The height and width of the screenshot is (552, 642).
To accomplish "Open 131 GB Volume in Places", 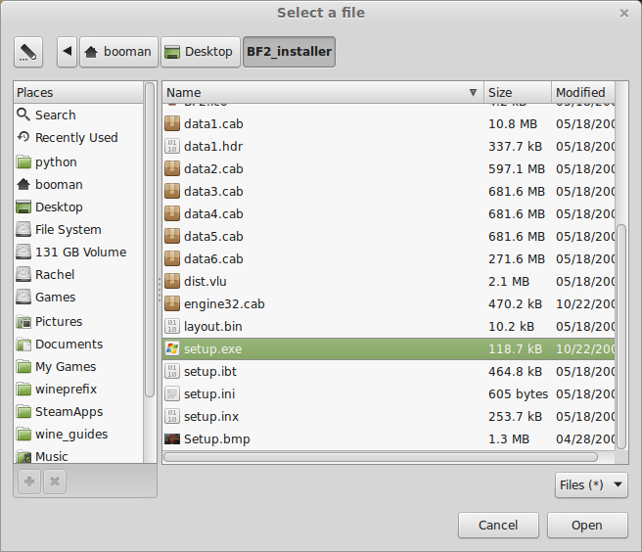I will tap(80, 252).
